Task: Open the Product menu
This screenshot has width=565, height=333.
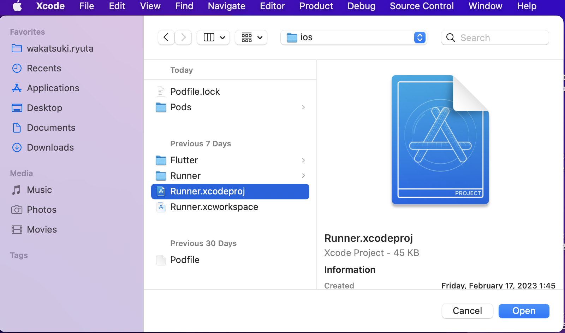Action: tap(316, 6)
